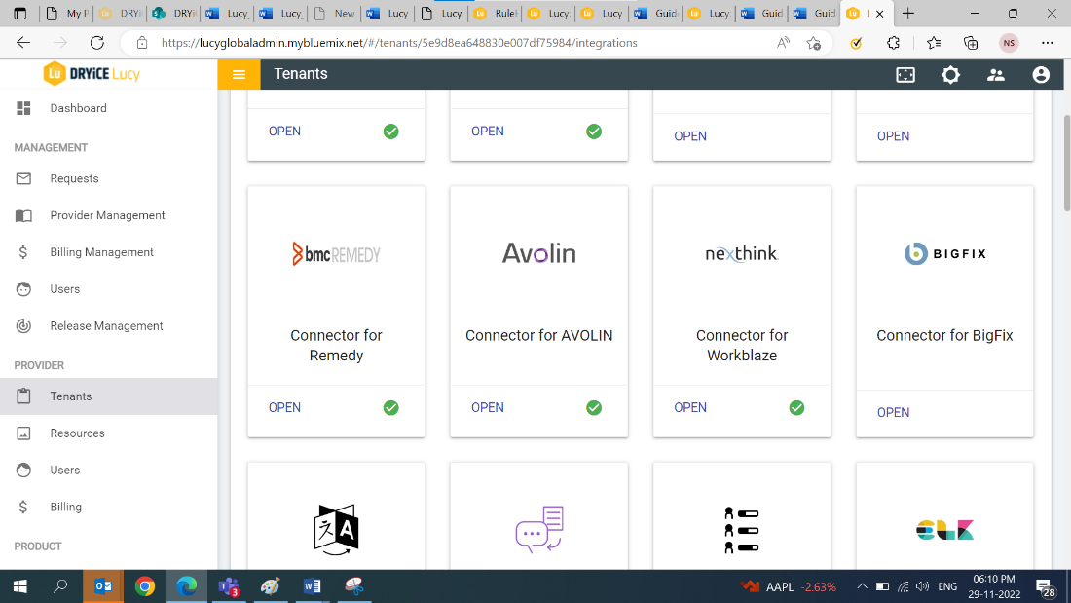This screenshot has width=1071, height=603.
Task: Open the Connector for Remedy
Action: [x=284, y=407]
